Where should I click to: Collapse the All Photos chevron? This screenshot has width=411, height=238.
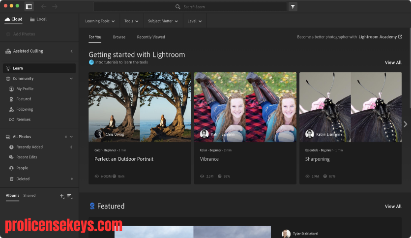[x=71, y=137]
